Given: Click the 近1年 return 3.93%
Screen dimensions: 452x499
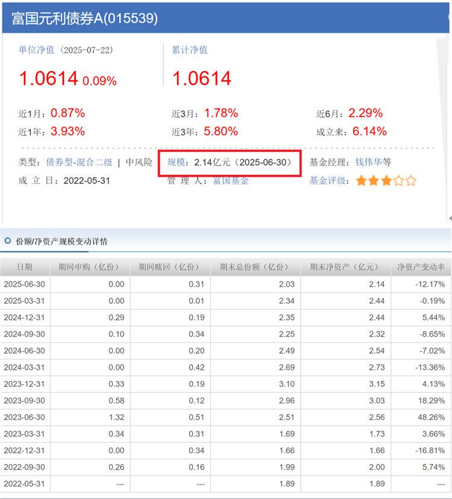Looking at the screenshot, I should click(x=67, y=131).
